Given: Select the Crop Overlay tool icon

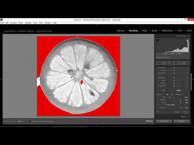Looking at the screenshot, I should click(159, 63).
